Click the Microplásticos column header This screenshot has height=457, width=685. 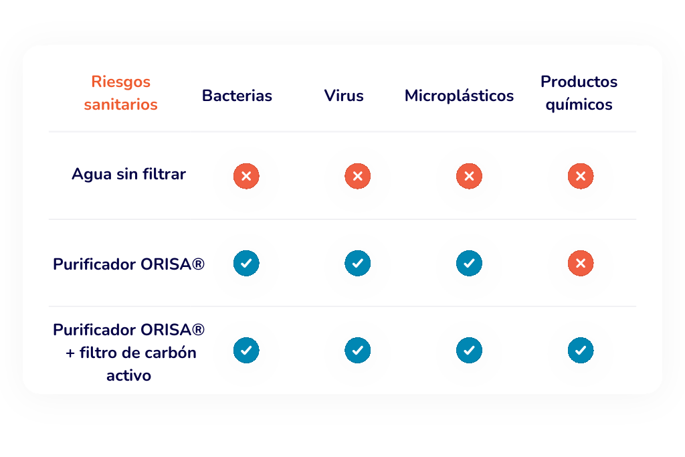coord(459,96)
